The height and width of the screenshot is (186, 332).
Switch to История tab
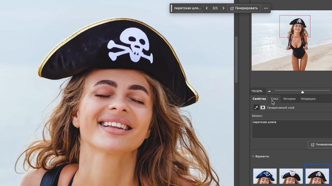point(289,99)
